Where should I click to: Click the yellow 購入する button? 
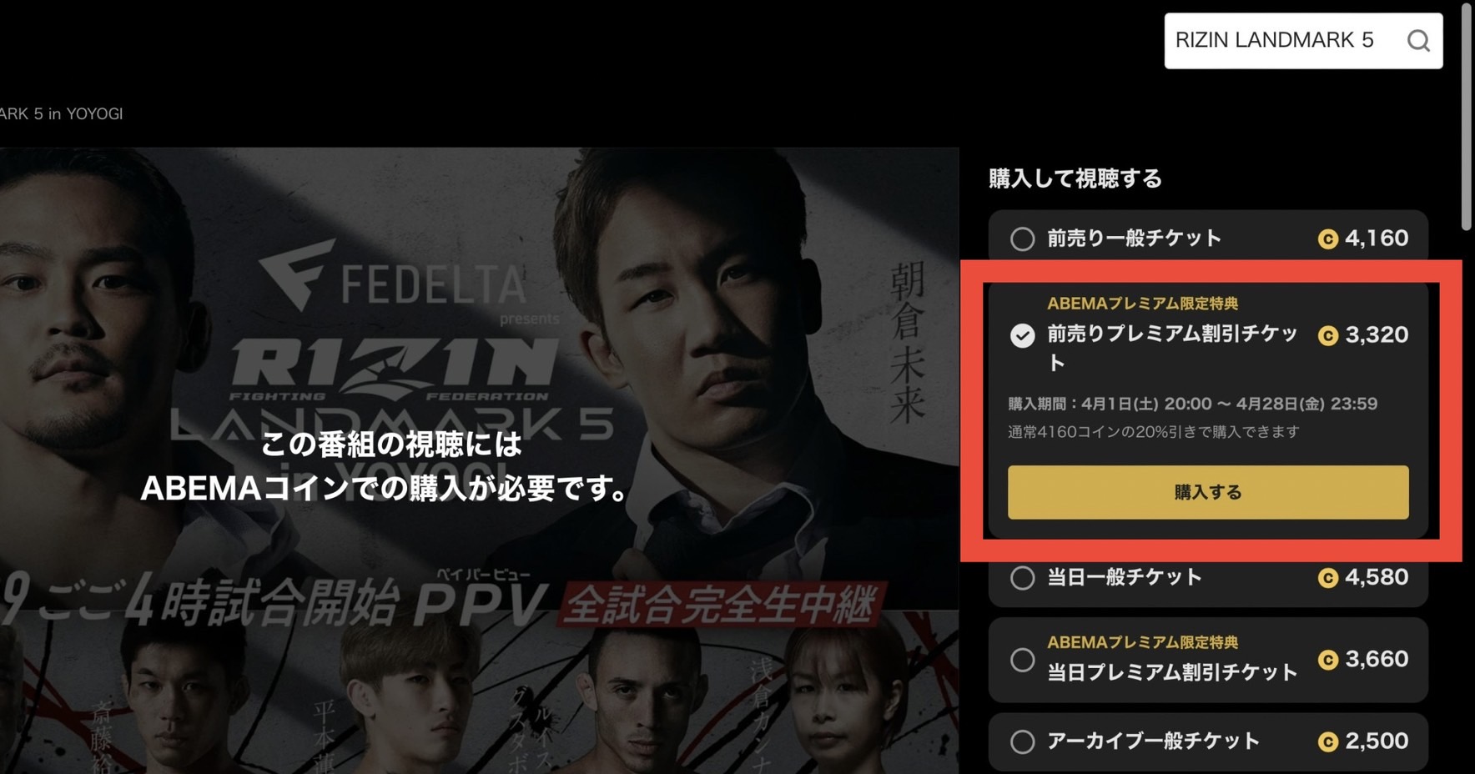click(1208, 492)
